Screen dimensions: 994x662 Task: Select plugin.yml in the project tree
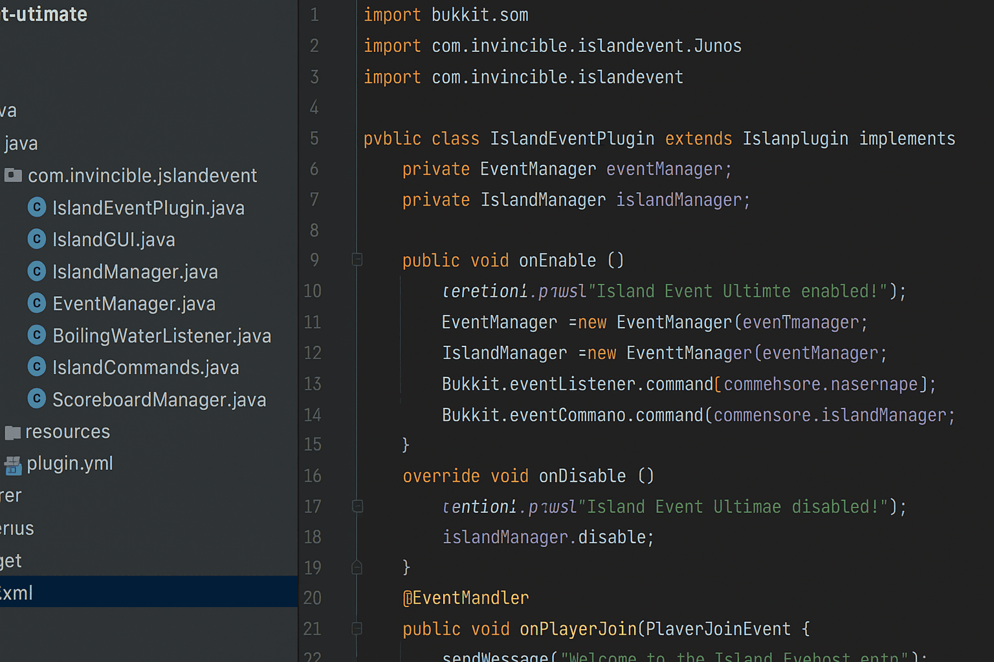[x=70, y=463]
